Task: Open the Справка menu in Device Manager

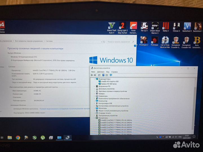Action: coord(114,72)
